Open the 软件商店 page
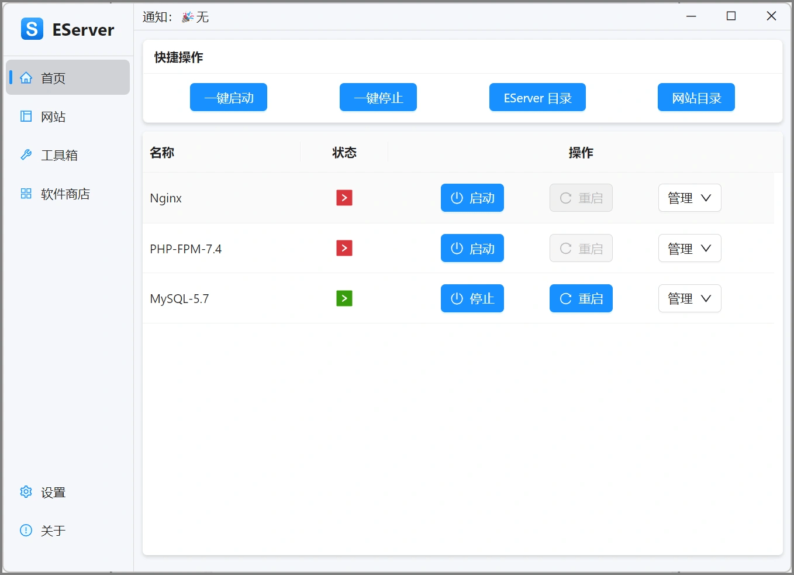This screenshot has height=575, width=794. coord(68,194)
